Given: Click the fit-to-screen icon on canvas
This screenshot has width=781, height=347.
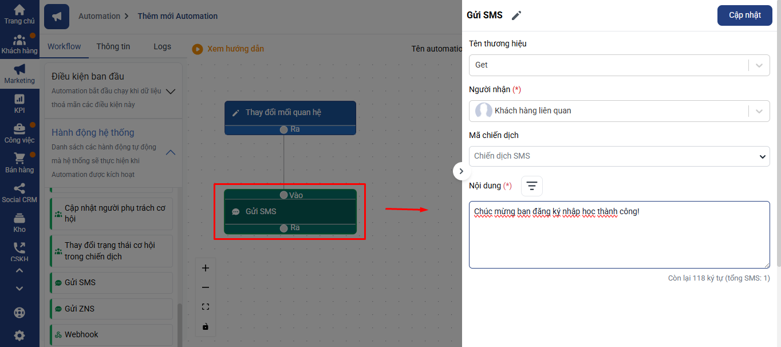Looking at the screenshot, I should (206, 307).
